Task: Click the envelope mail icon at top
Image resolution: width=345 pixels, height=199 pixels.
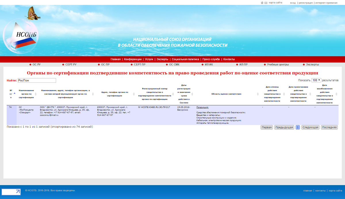Action: tap(266, 3)
